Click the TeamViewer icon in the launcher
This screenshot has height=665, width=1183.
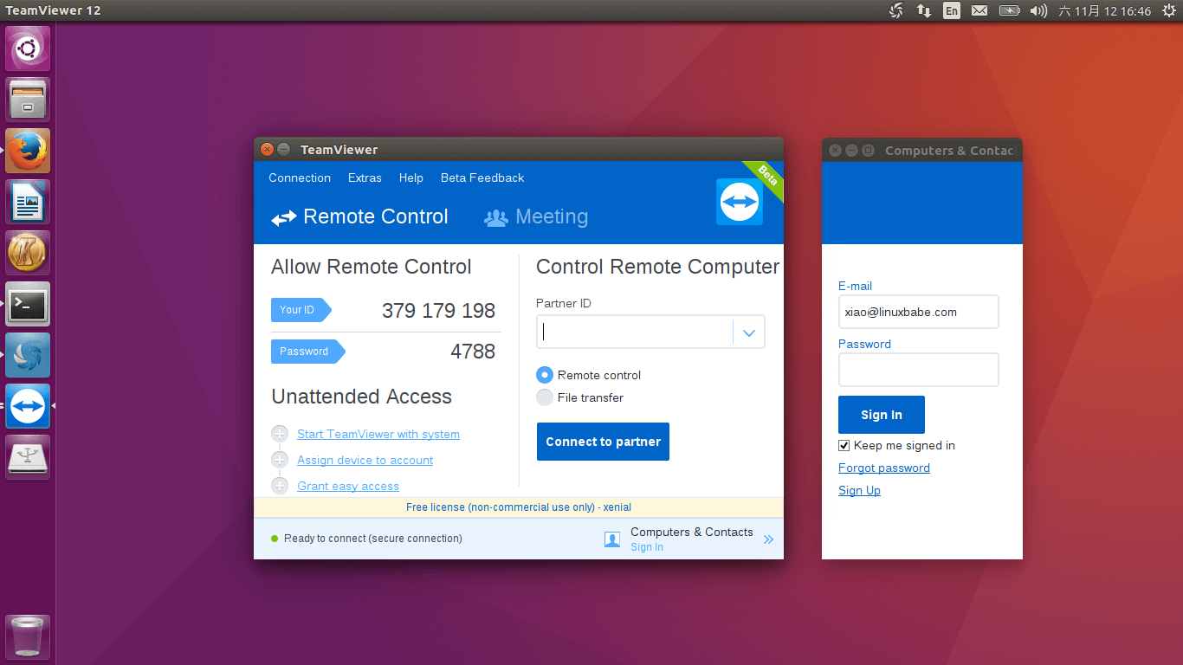tap(28, 406)
